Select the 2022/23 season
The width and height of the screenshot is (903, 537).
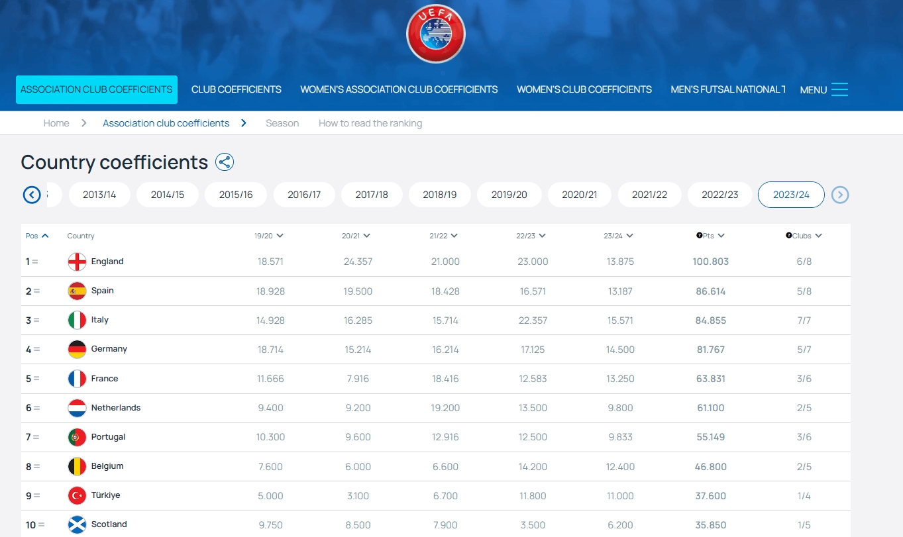click(720, 195)
